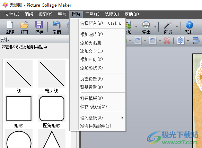Choose 添加日历(C) menu entry
Viewport: 202px width, 148px height.
pos(102,59)
